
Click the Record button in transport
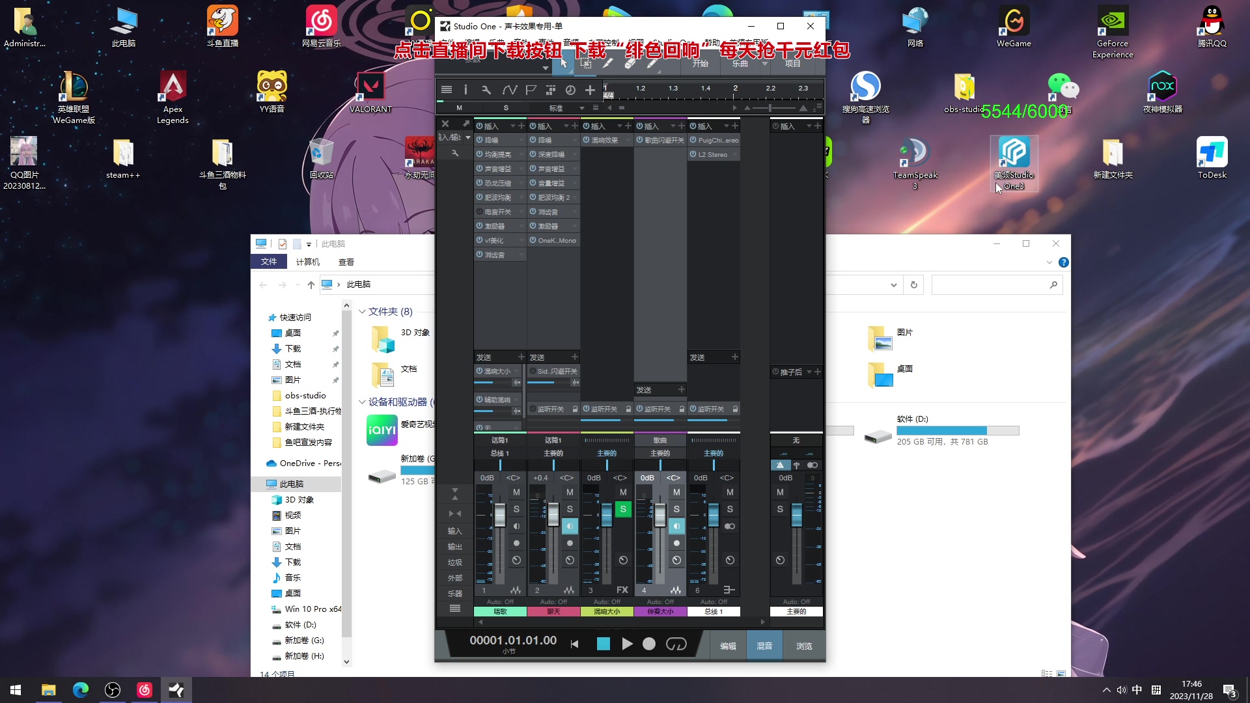[649, 644]
